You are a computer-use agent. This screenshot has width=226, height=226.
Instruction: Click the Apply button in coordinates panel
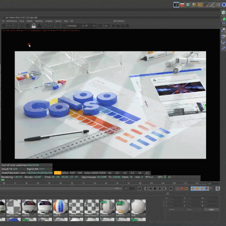(212, 210)
